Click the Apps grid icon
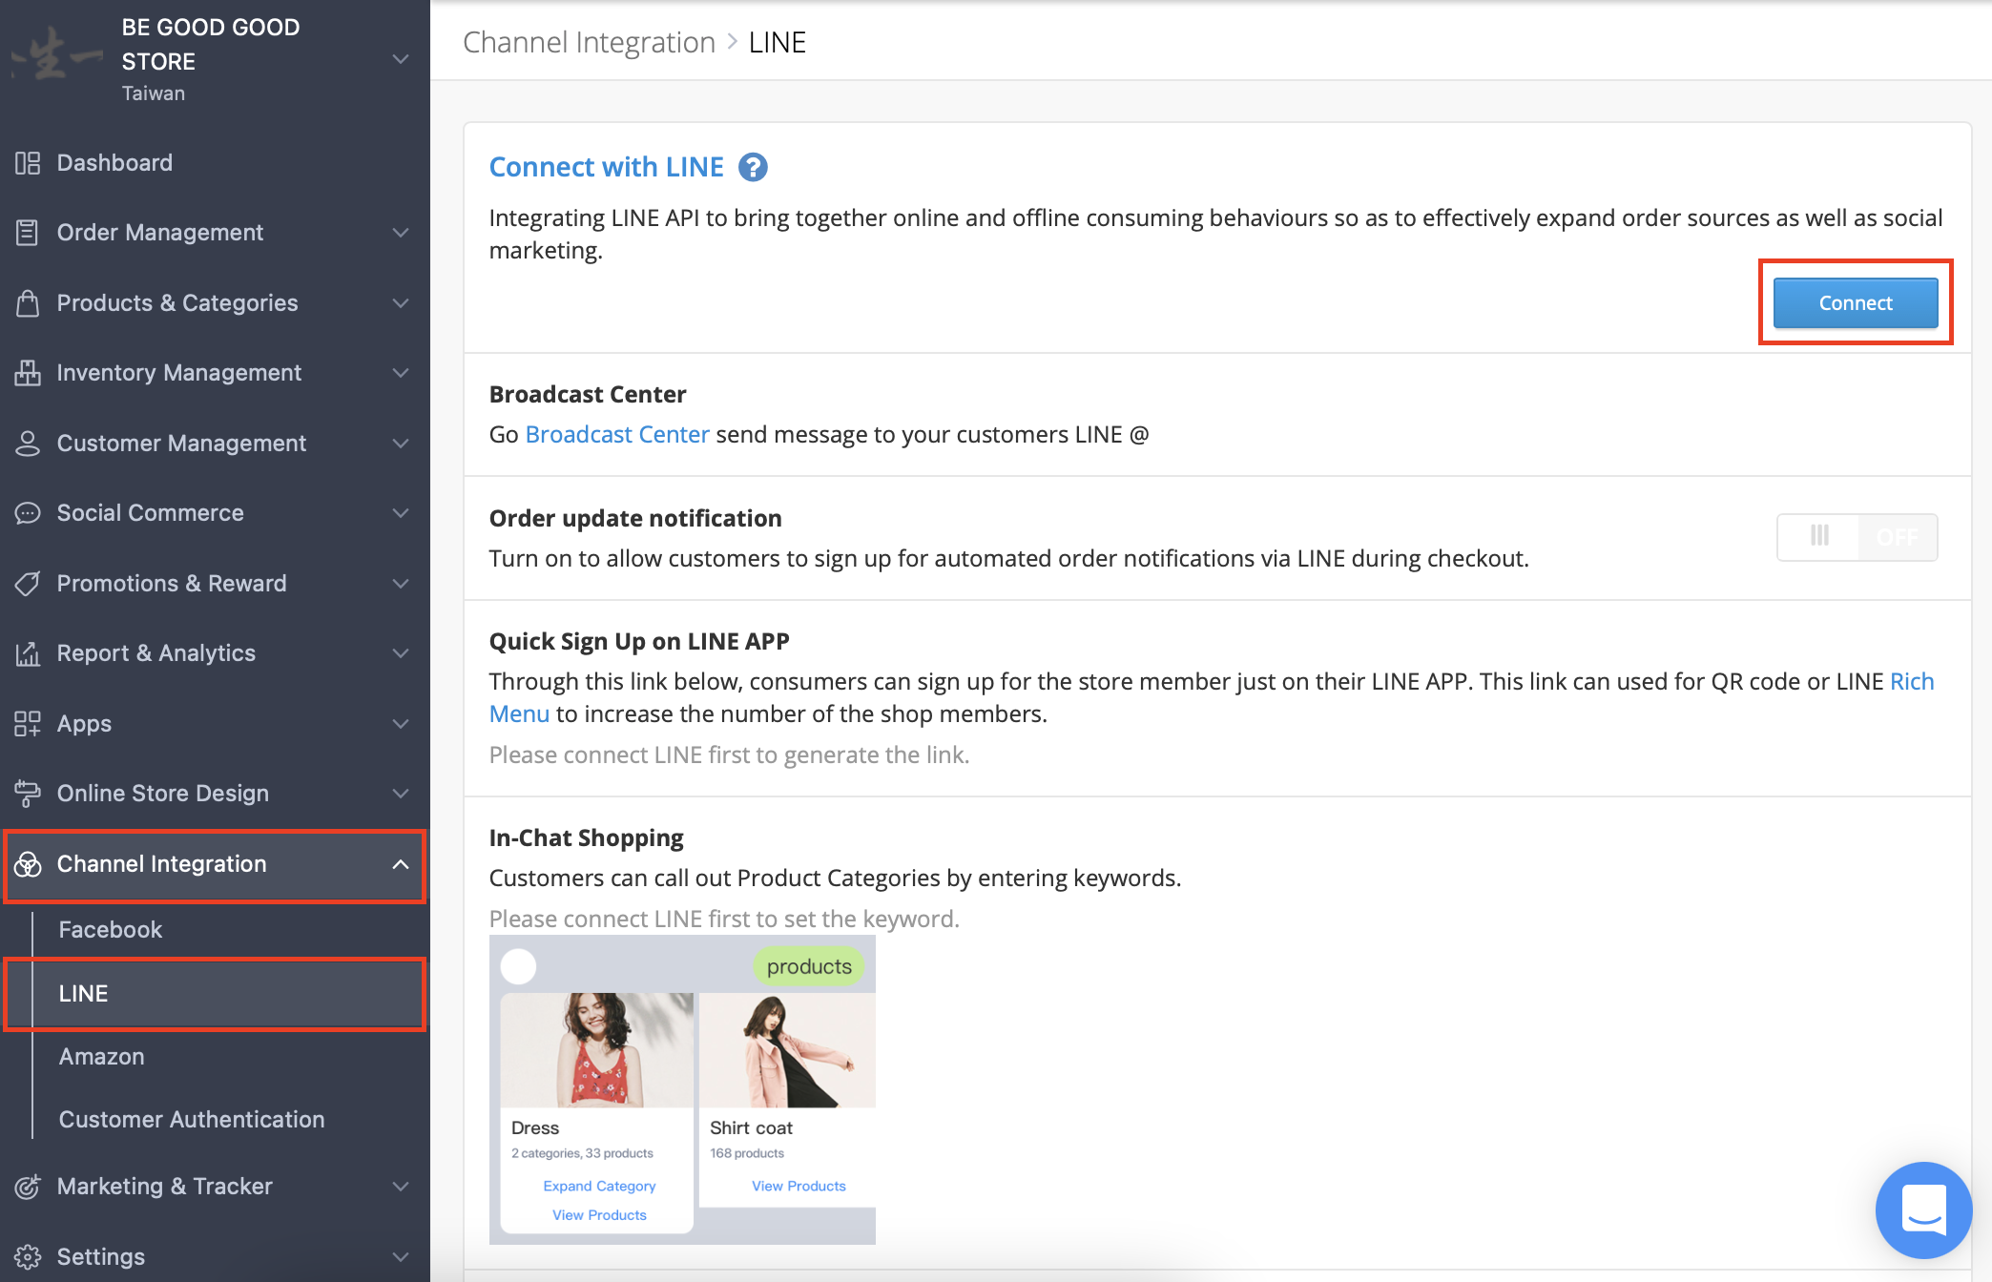The image size is (1992, 1282). (x=28, y=724)
